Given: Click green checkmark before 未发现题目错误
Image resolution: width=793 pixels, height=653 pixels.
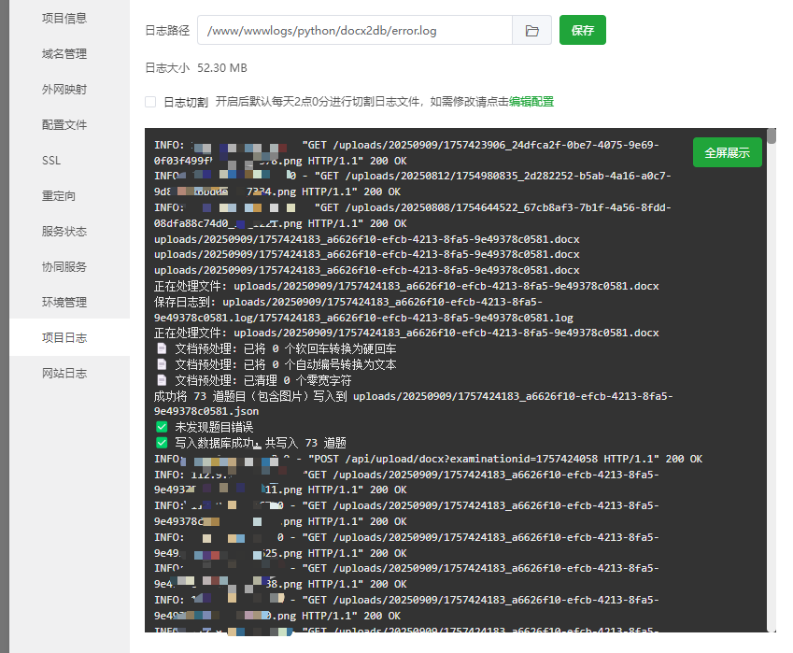Looking at the screenshot, I should (x=162, y=427).
